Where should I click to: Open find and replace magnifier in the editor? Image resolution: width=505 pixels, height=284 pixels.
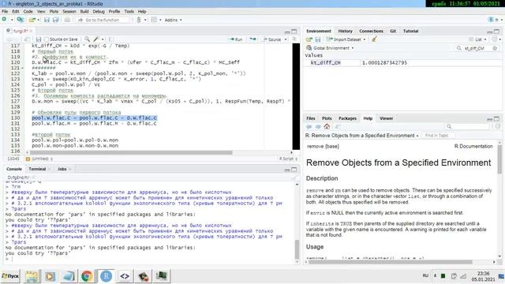pos(87,39)
